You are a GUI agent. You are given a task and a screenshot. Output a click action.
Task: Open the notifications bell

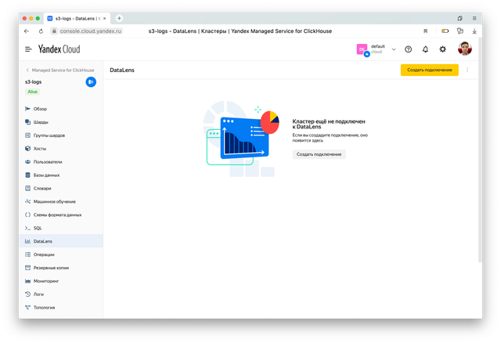tap(425, 49)
